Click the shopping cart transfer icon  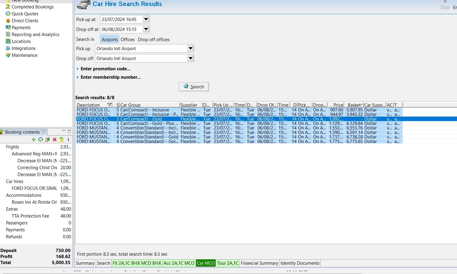48,139
